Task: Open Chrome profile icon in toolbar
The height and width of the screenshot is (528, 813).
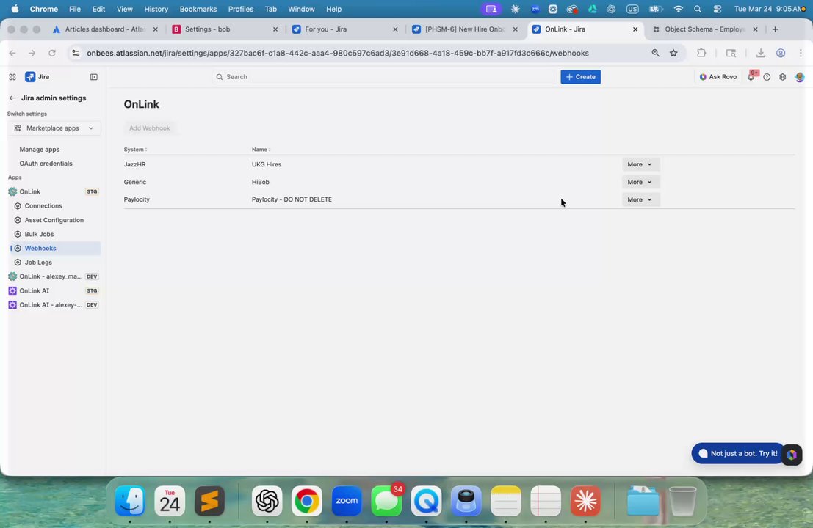Action: pyautogui.click(x=781, y=53)
